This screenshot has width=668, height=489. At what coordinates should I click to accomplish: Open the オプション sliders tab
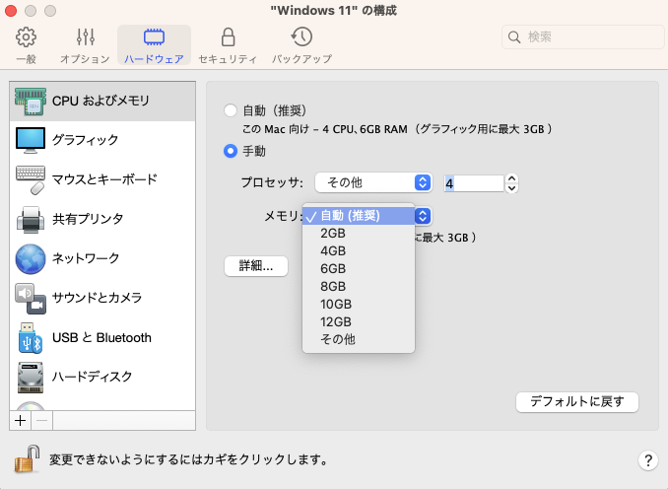(85, 44)
